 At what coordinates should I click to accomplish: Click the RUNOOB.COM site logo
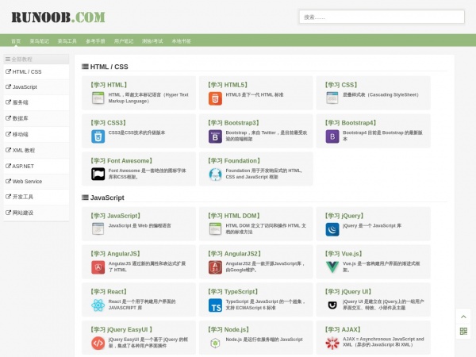58,17
